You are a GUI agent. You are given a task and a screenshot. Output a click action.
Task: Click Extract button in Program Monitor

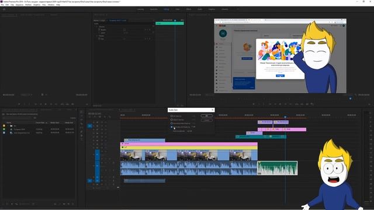302,104
